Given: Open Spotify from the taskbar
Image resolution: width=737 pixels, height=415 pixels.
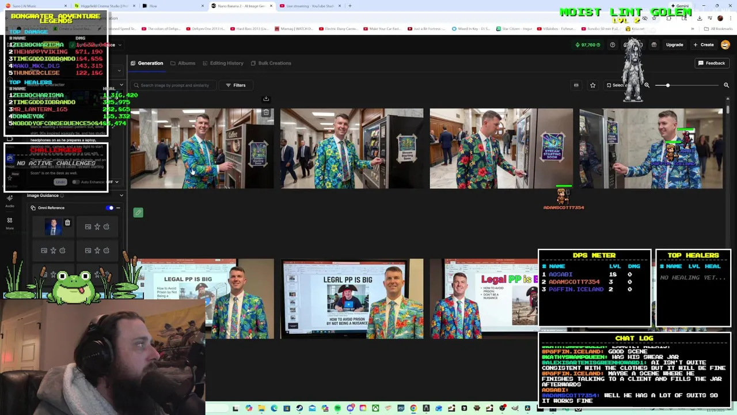Looking at the screenshot, I should [x=337, y=409].
